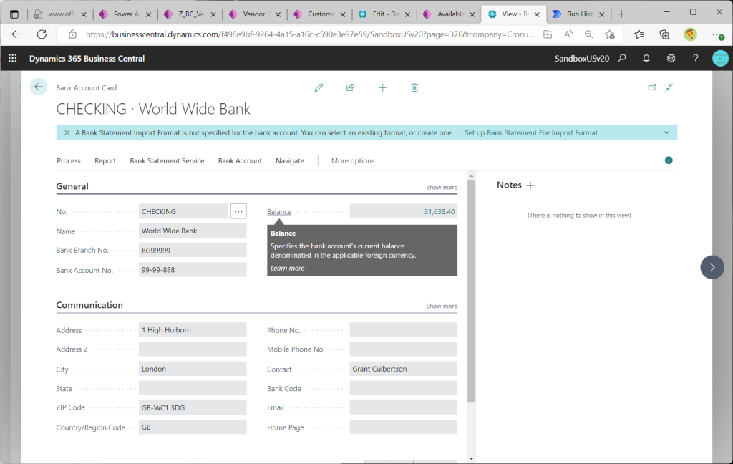Click the collapse page arrows icon

[x=669, y=87]
